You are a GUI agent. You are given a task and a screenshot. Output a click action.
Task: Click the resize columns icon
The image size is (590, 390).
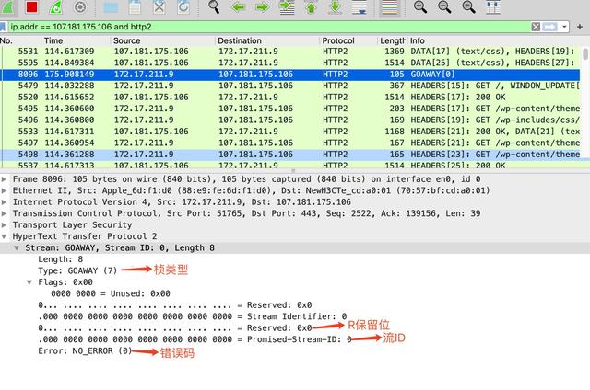point(493,6)
